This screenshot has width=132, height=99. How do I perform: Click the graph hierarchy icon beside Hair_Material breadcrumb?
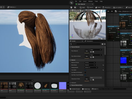point(116,11)
